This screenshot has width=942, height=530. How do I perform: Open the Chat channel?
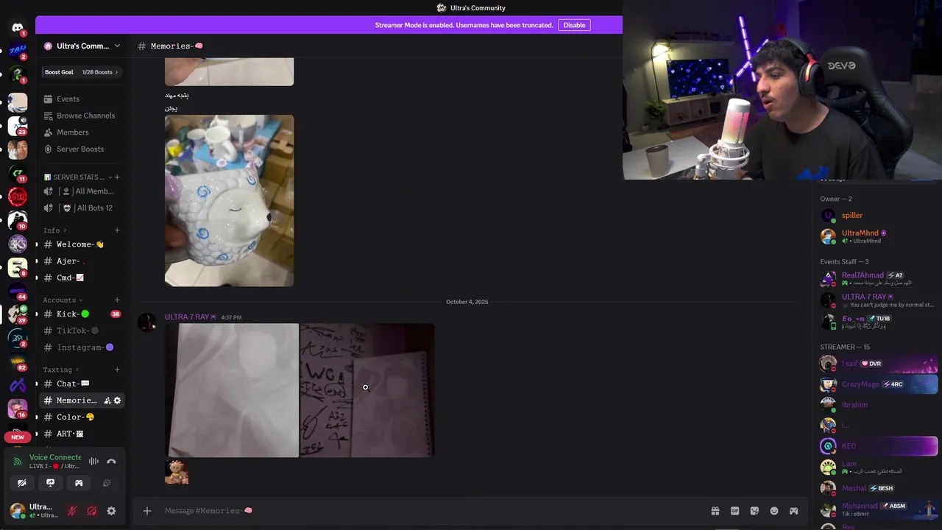pyautogui.click(x=81, y=384)
